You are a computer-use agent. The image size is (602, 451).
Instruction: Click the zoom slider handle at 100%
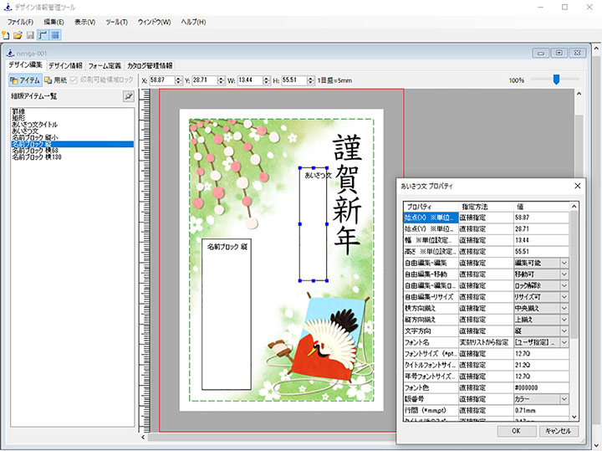click(554, 79)
